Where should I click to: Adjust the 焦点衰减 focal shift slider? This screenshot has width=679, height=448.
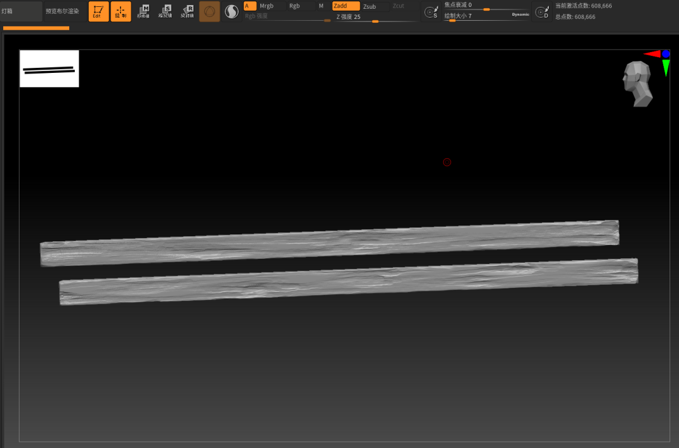486,6
